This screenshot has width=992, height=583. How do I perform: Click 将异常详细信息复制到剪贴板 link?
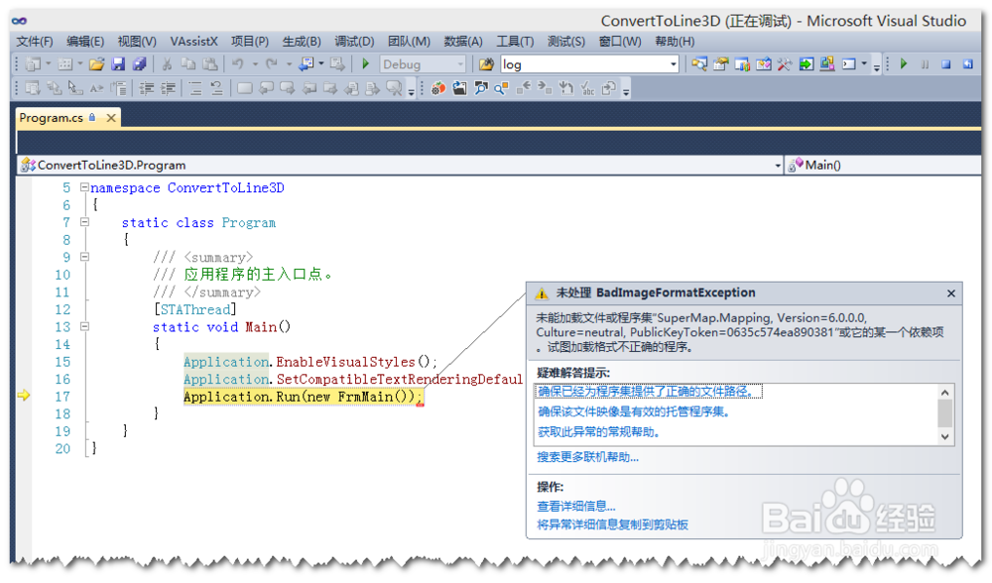(x=612, y=525)
